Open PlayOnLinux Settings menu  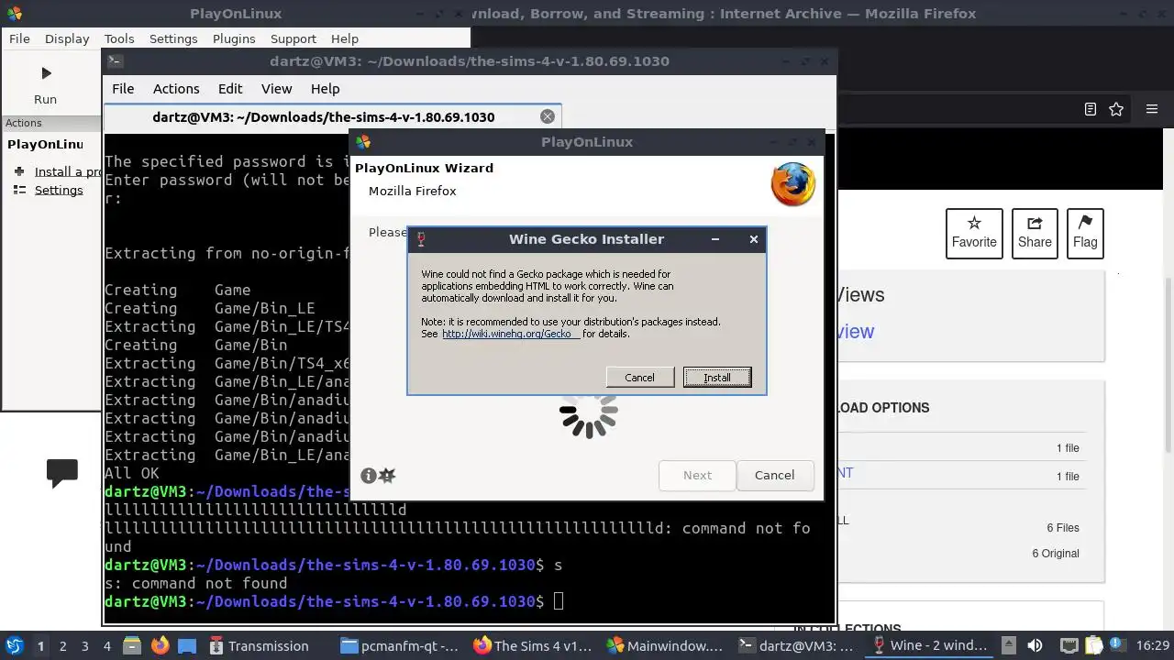(173, 38)
